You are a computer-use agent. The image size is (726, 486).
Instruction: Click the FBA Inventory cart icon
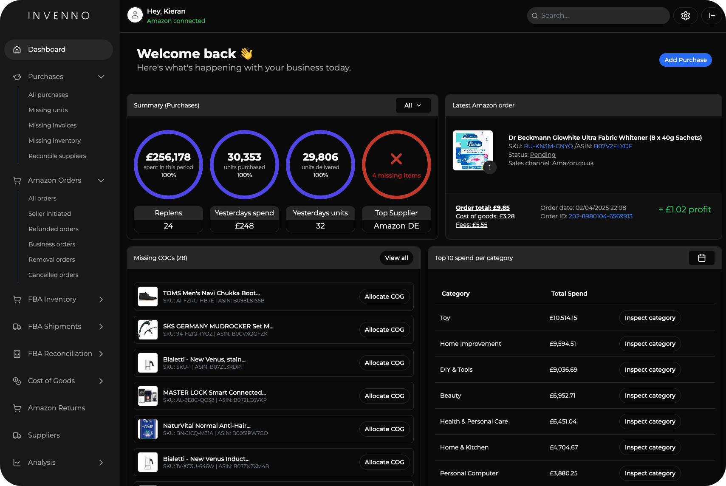click(x=17, y=300)
